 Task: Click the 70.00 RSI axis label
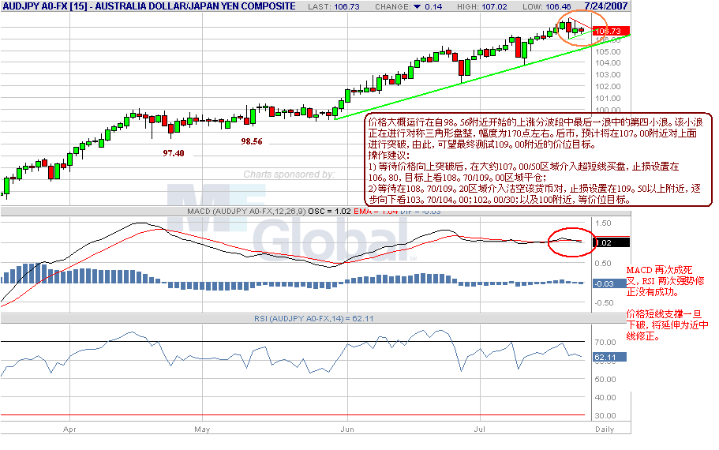pos(605,343)
